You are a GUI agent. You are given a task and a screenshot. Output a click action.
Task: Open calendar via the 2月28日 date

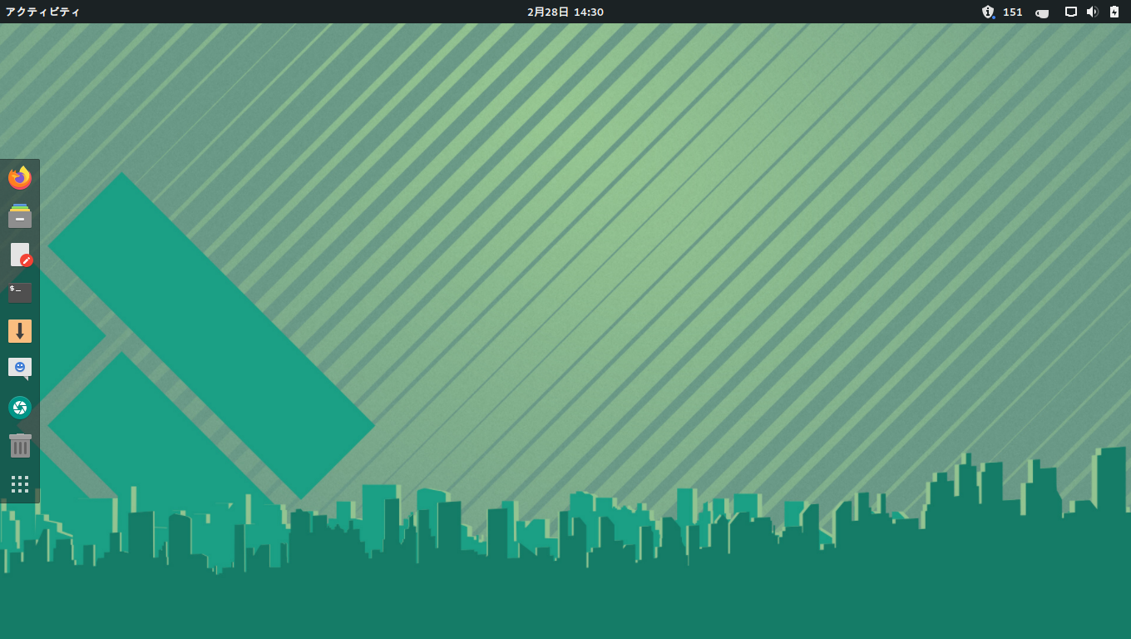point(548,12)
